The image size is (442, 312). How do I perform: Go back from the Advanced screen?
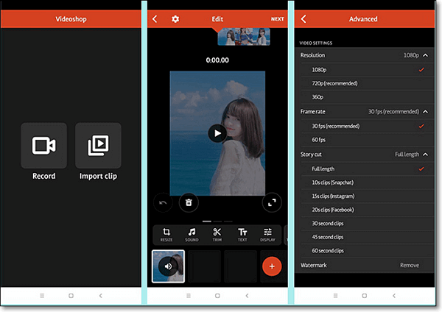click(304, 19)
